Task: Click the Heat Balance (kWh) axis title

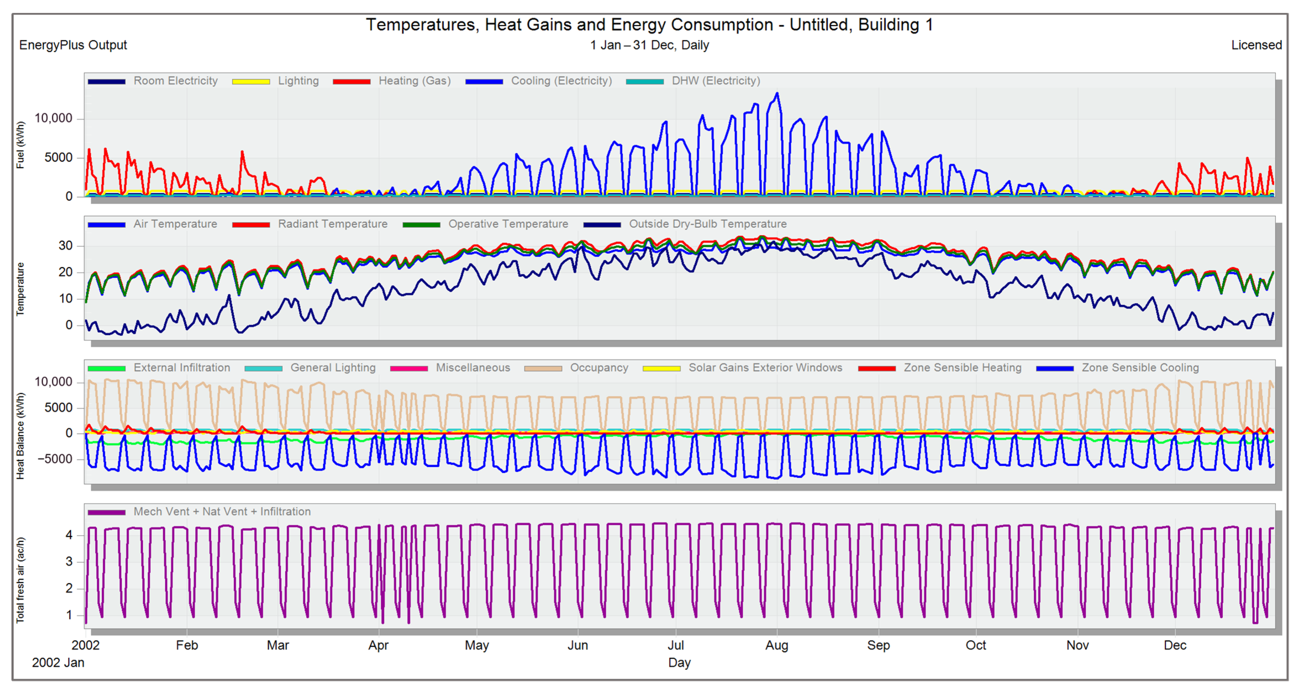Action: (x=20, y=436)
